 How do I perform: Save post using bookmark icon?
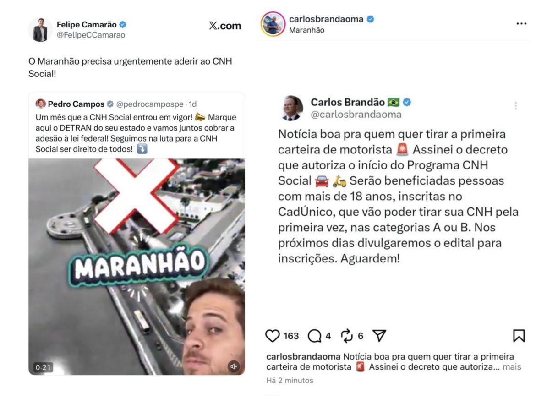click(x=519, y=336)
